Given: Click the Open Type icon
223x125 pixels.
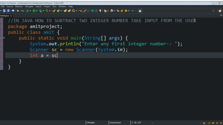Looking at the screenshot, I should click(65, 11).
